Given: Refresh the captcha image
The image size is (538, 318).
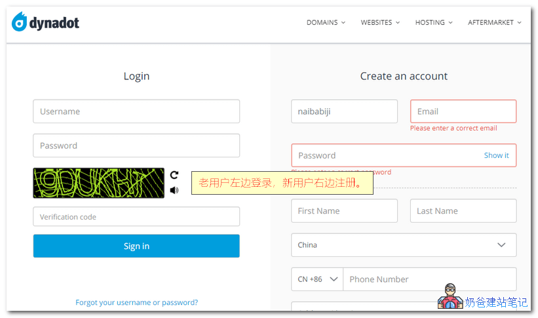Looking at the screenshot, I should tap(174, 175).
